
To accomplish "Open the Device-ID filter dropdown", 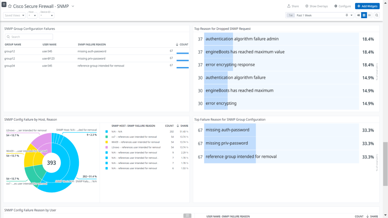I will click(x=47, y=16).
